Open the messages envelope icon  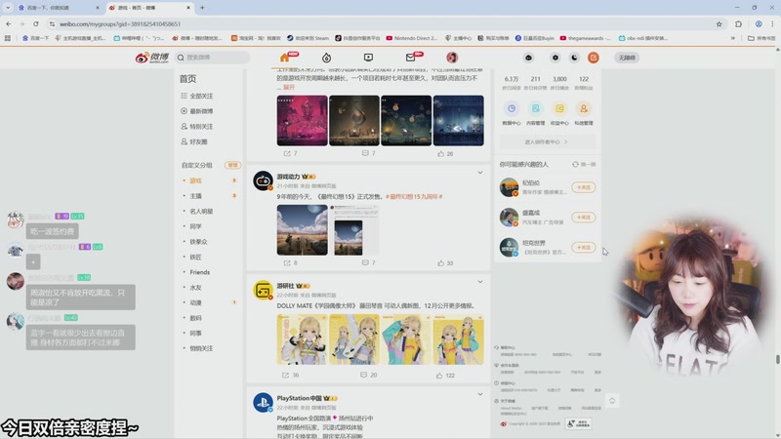410,58
